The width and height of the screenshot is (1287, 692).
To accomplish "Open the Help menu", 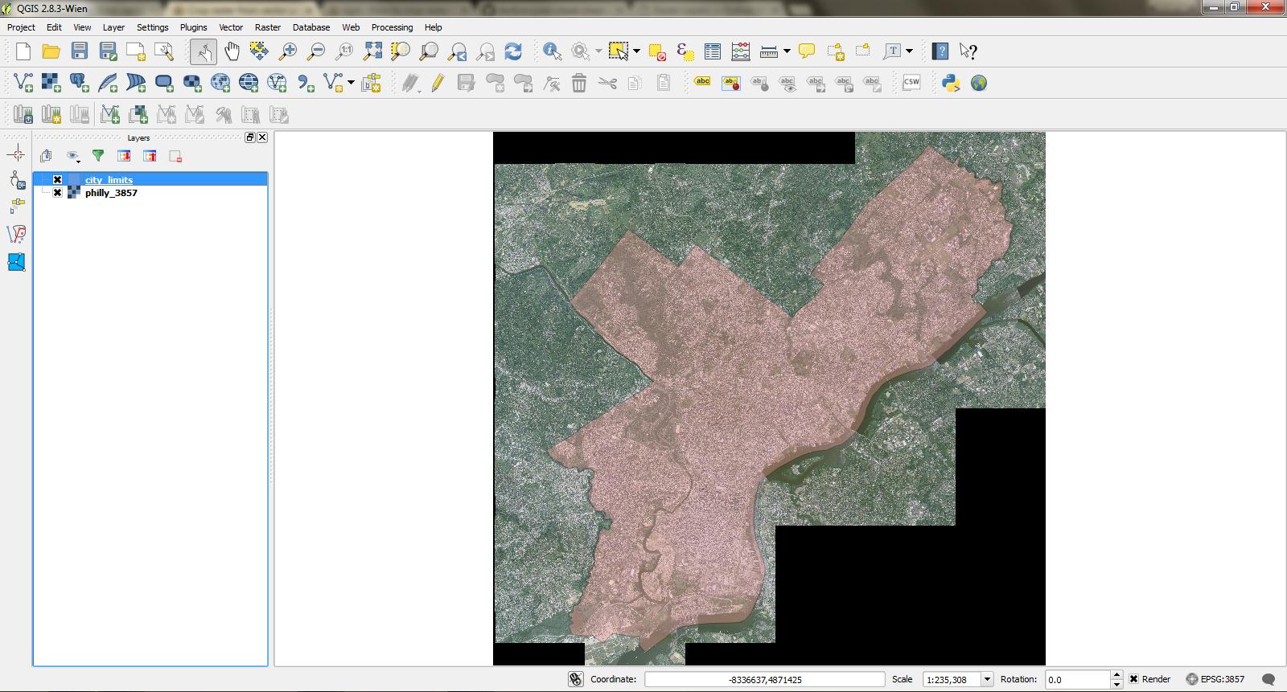I will tap(433, 27).
